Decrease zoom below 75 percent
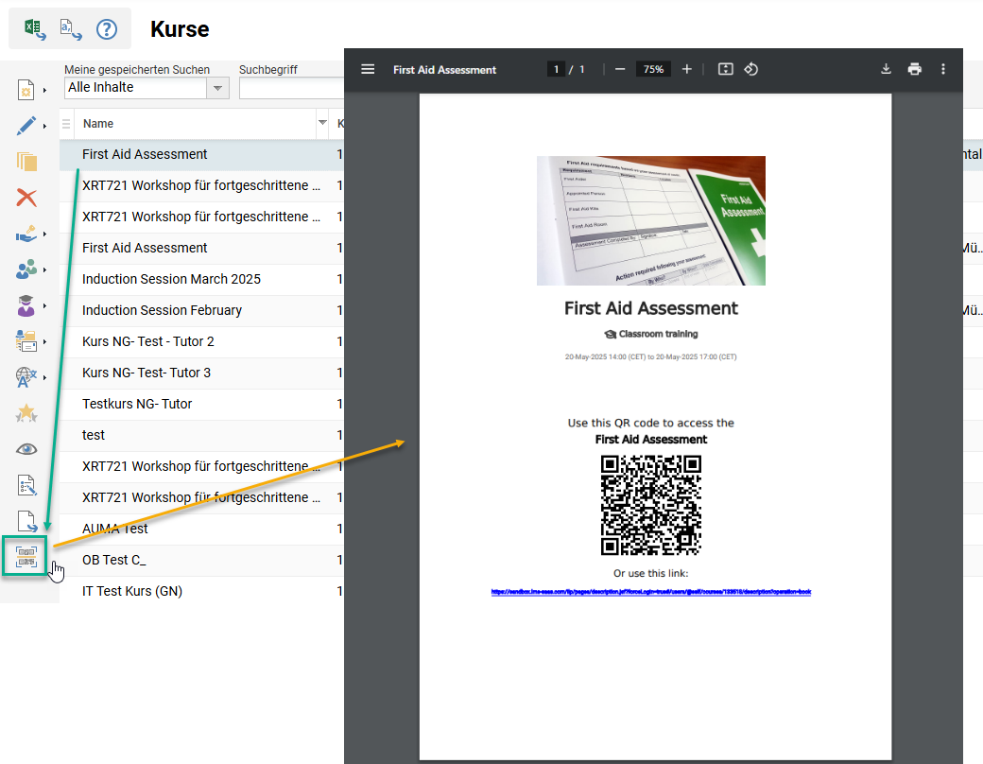This screenshot has width=983, height=764. point(619,69)
